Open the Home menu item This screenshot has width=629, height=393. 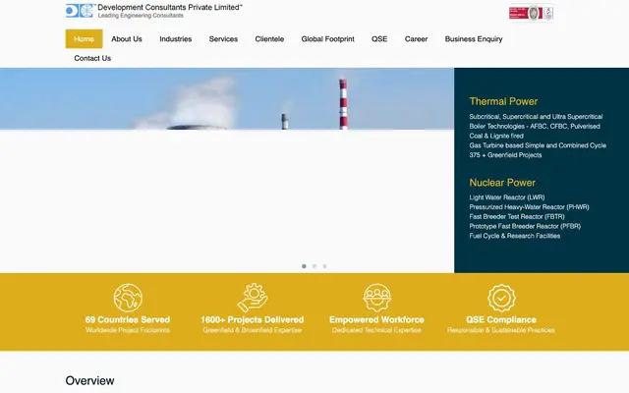coord(84,39)
